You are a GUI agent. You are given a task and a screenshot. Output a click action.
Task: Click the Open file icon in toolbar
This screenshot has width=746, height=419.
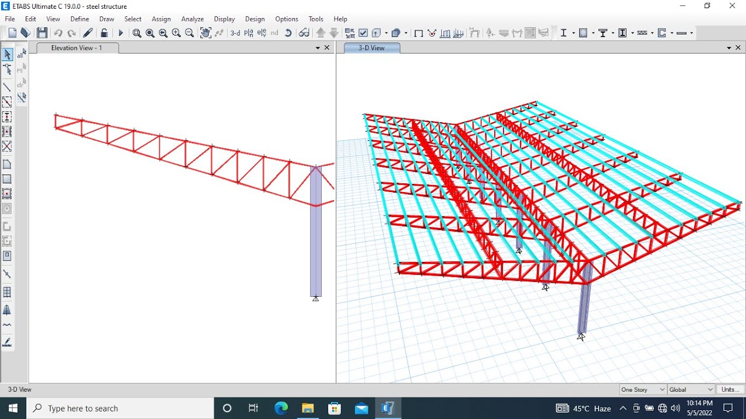tap(26, 33)
